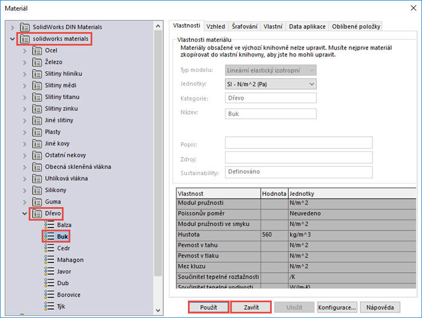Select the Cedr material in tree
Image resolution: width=422 pixels, height=318 pixels.
[x=63, y=248]
